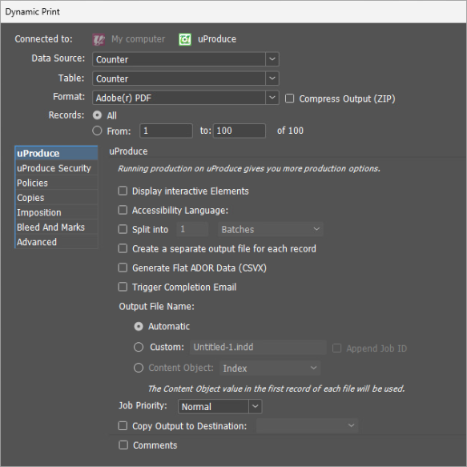
Task: Enable the Comments checkbox
Action: (x=123, y=445)
